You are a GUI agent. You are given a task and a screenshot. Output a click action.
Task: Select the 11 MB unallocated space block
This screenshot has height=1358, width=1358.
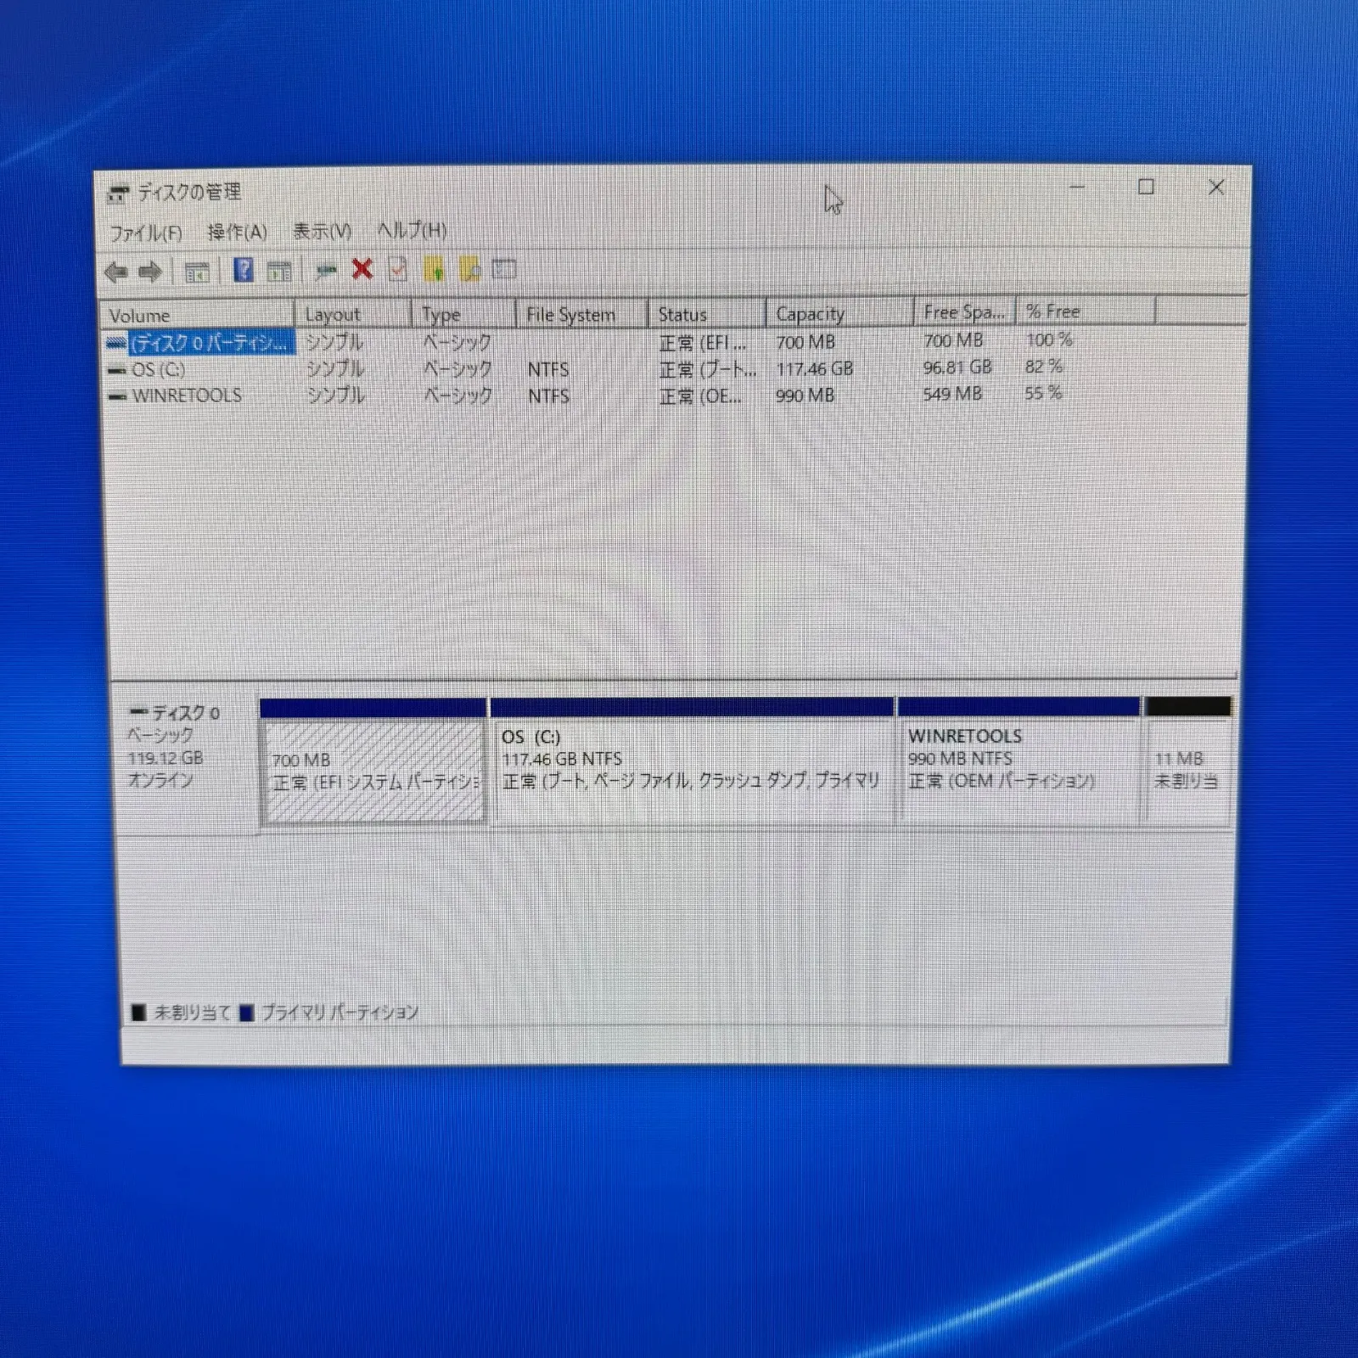[1187, 771]
